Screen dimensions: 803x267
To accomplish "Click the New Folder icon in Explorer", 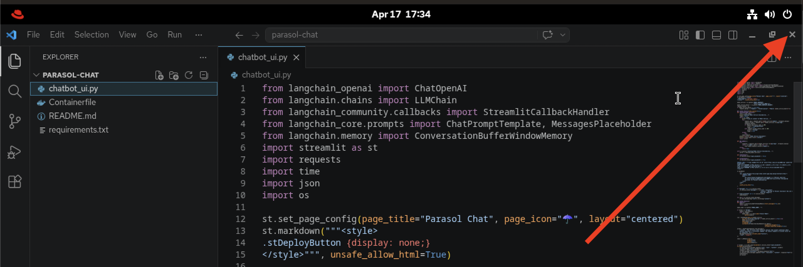I will point(174,75).
